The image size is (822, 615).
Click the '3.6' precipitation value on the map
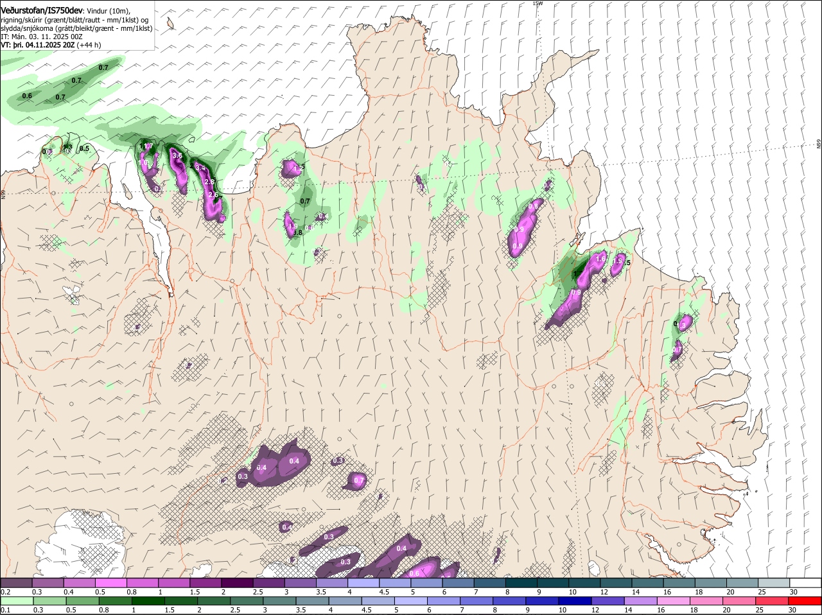click(178, 155)
